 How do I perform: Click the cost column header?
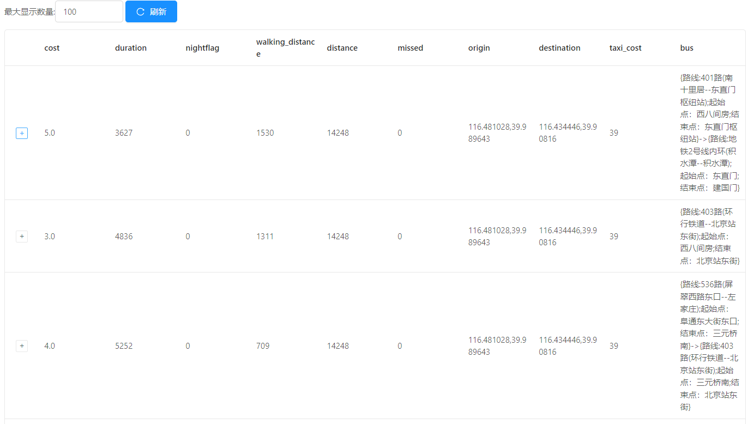(x=52, y=48)
